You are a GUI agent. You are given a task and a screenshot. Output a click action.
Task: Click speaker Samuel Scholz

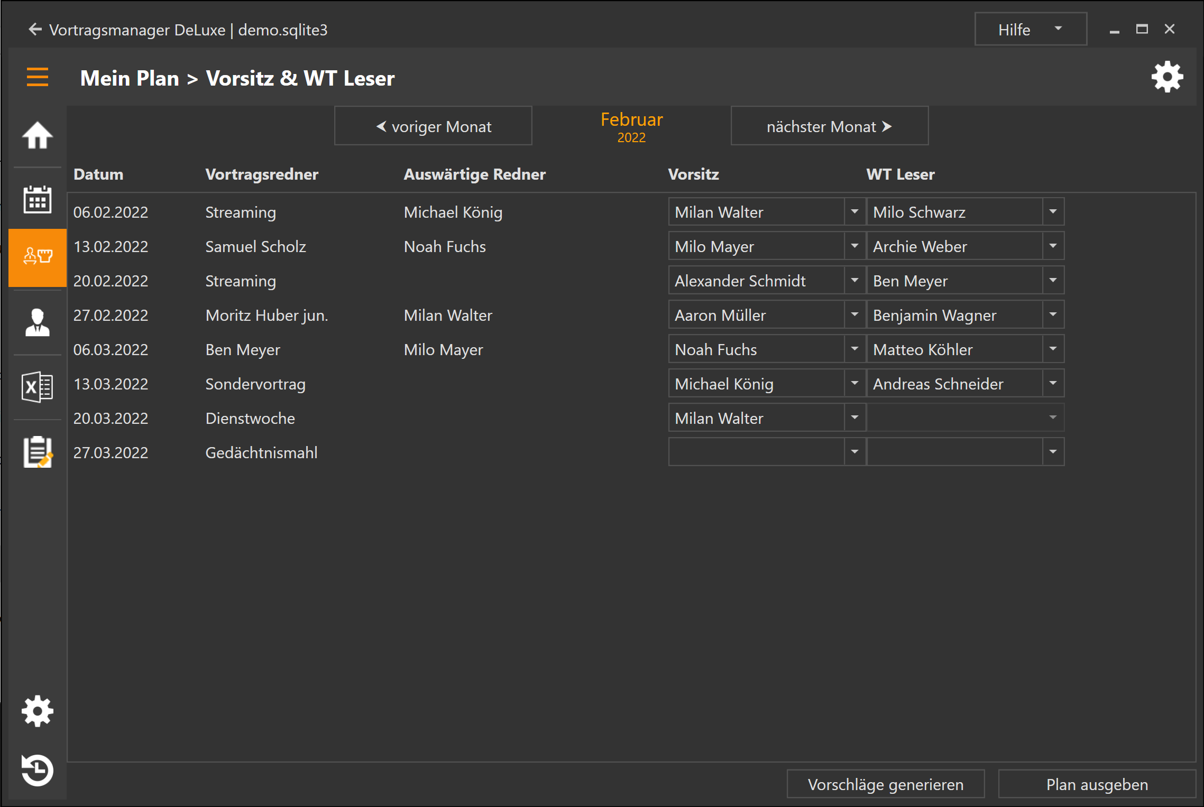tap(255, 247)
